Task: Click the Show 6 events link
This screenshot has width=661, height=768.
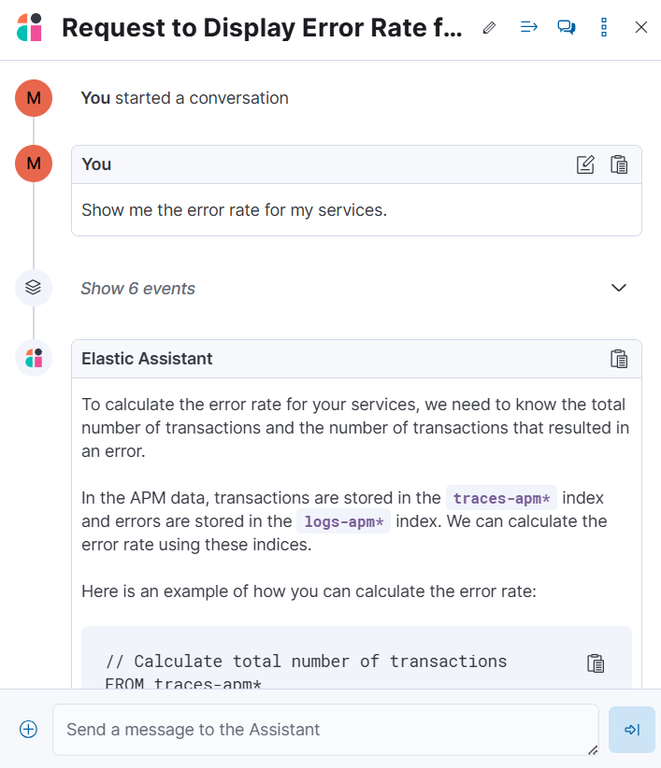Action: (137, 288)
